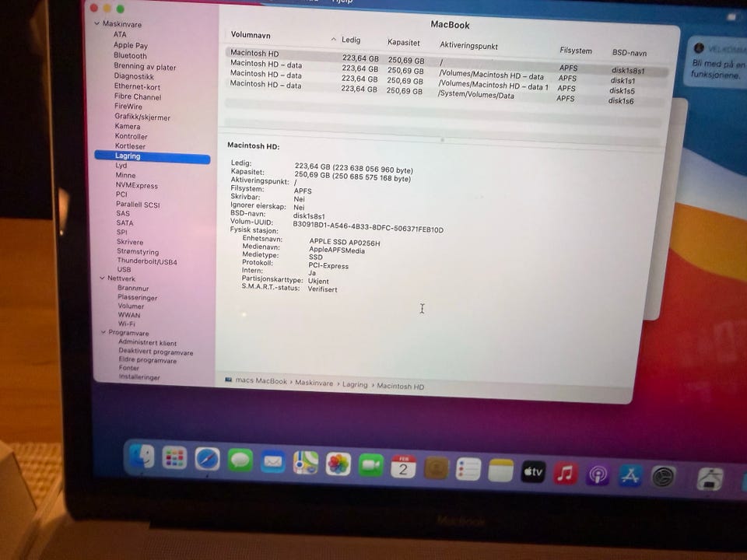Select ATA in sidebar
Image resolution: width=747 pixels, height=560 pixels.
[x=120, y=34]
